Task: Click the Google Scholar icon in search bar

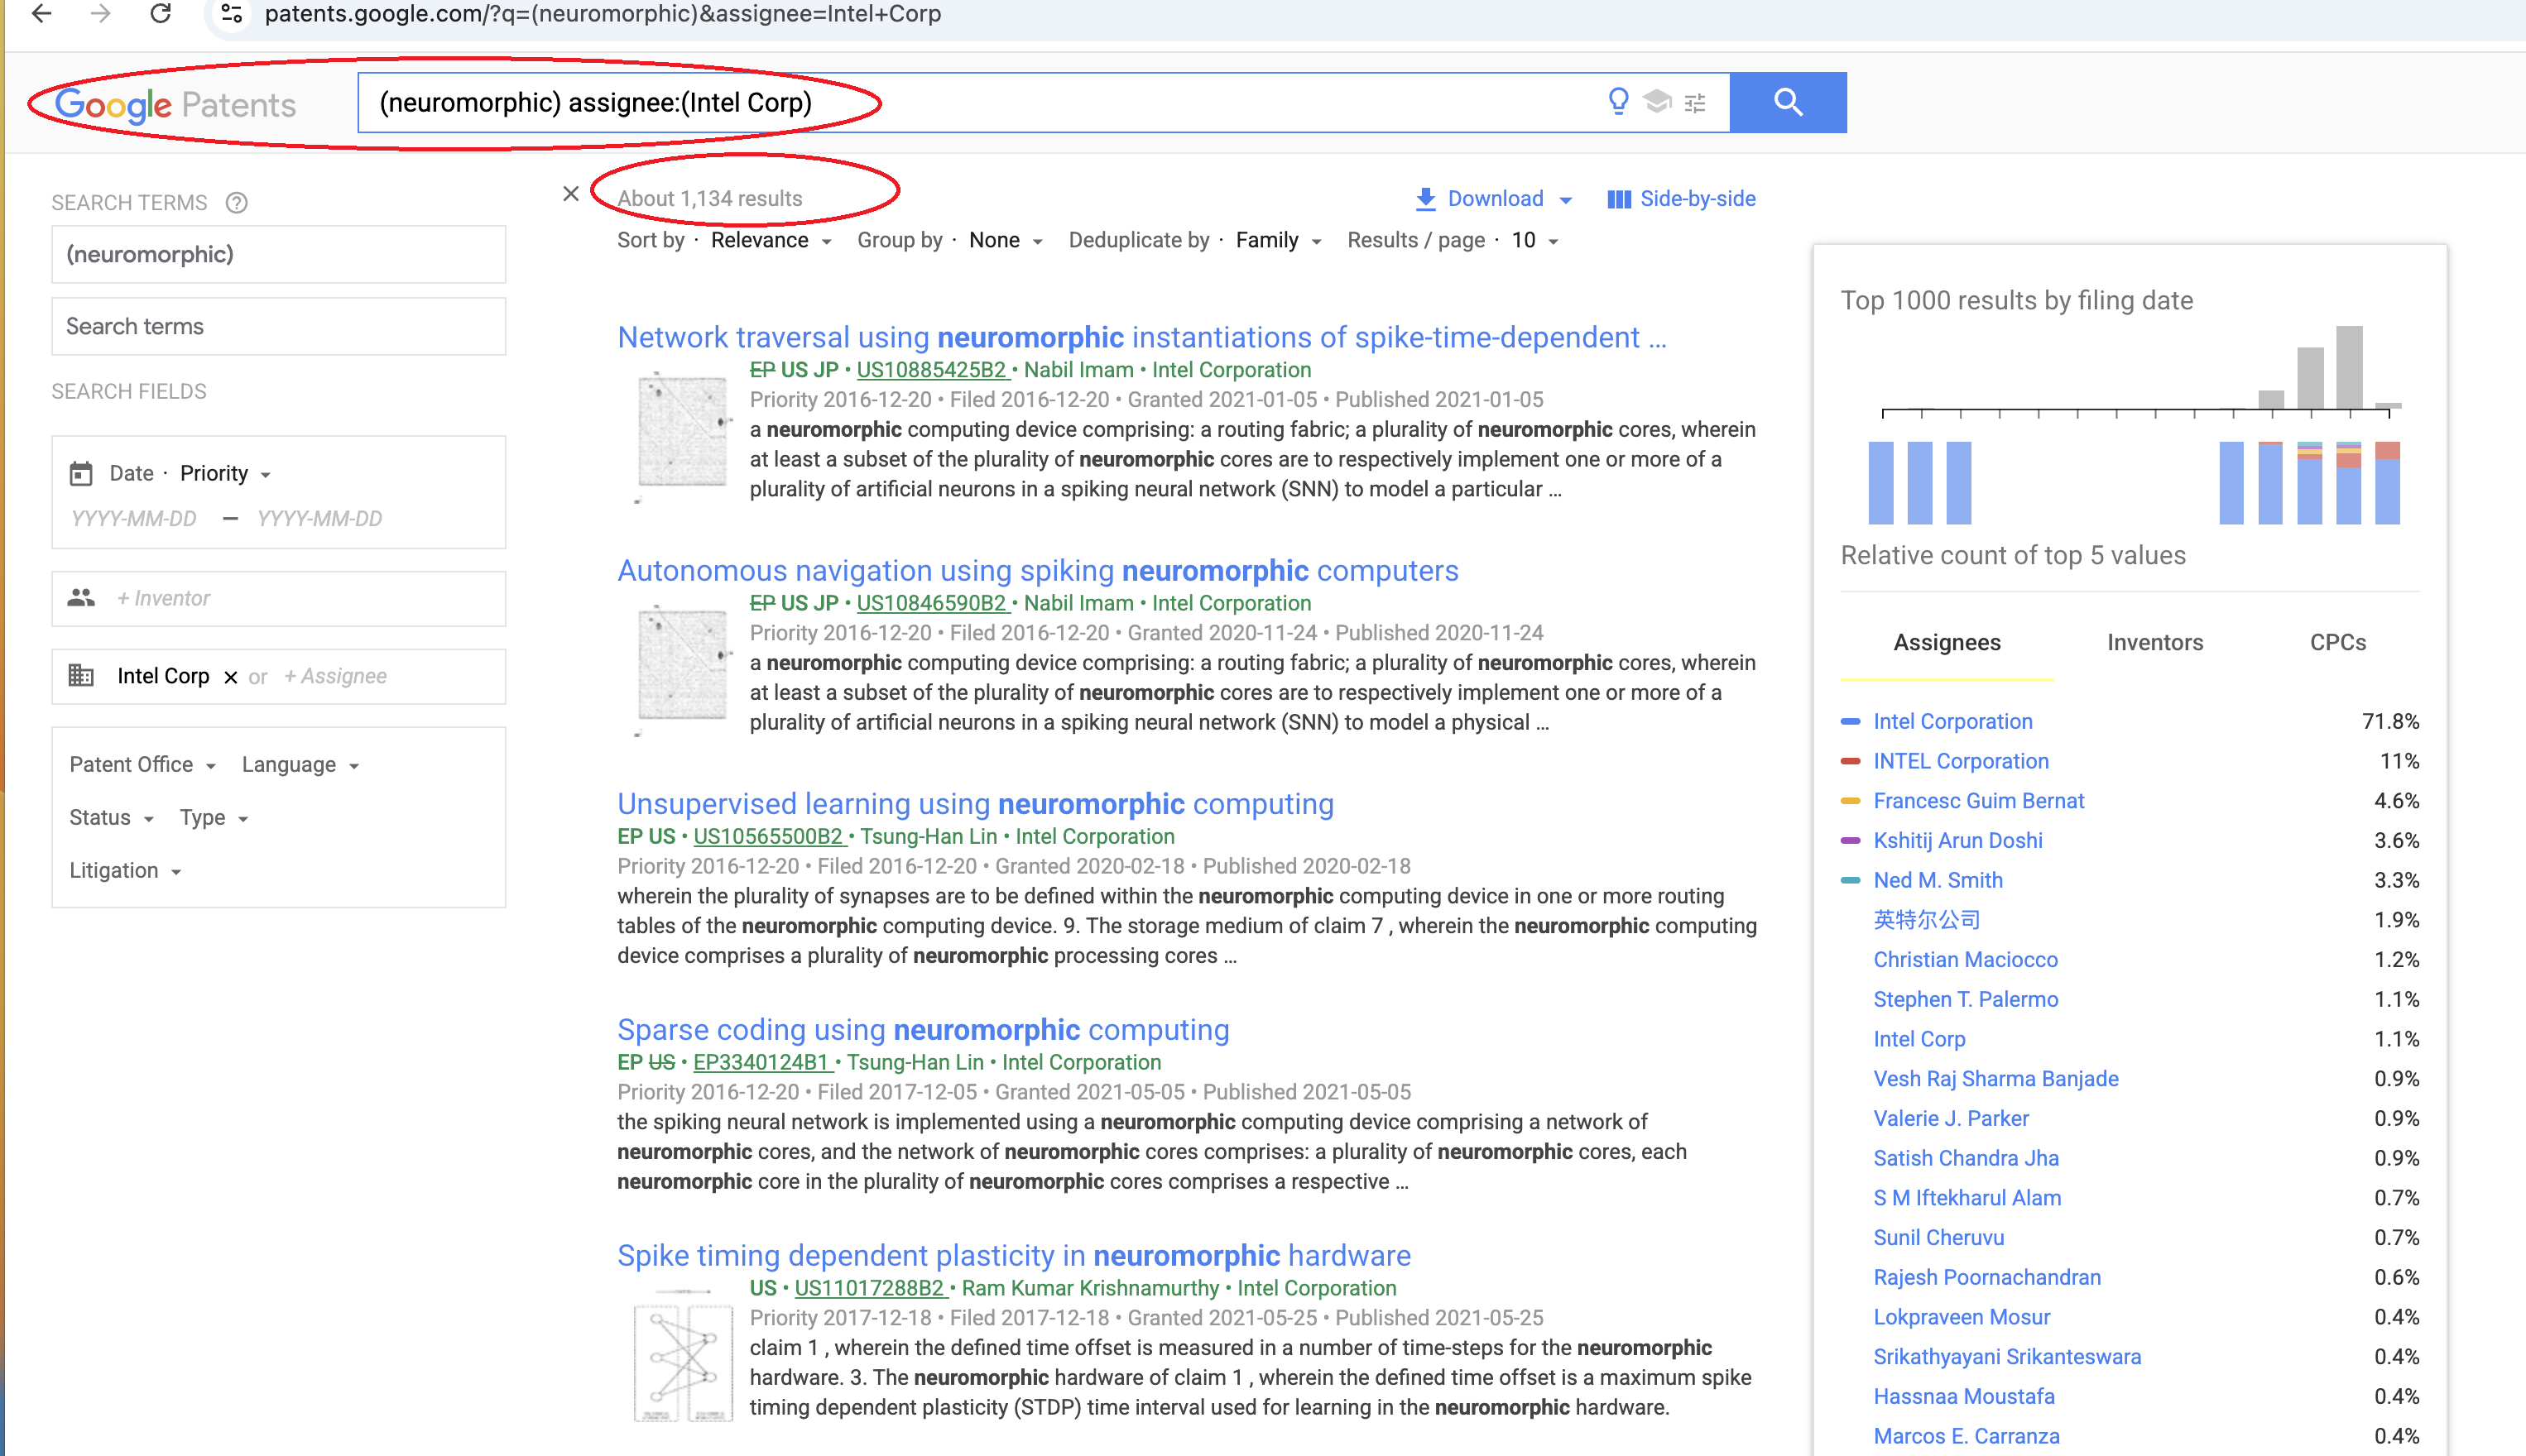Action: (1658, 101)
